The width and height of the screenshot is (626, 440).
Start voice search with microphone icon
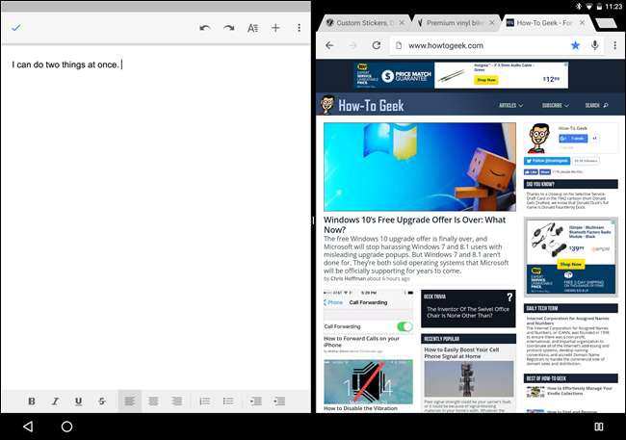tap(595, 45)
